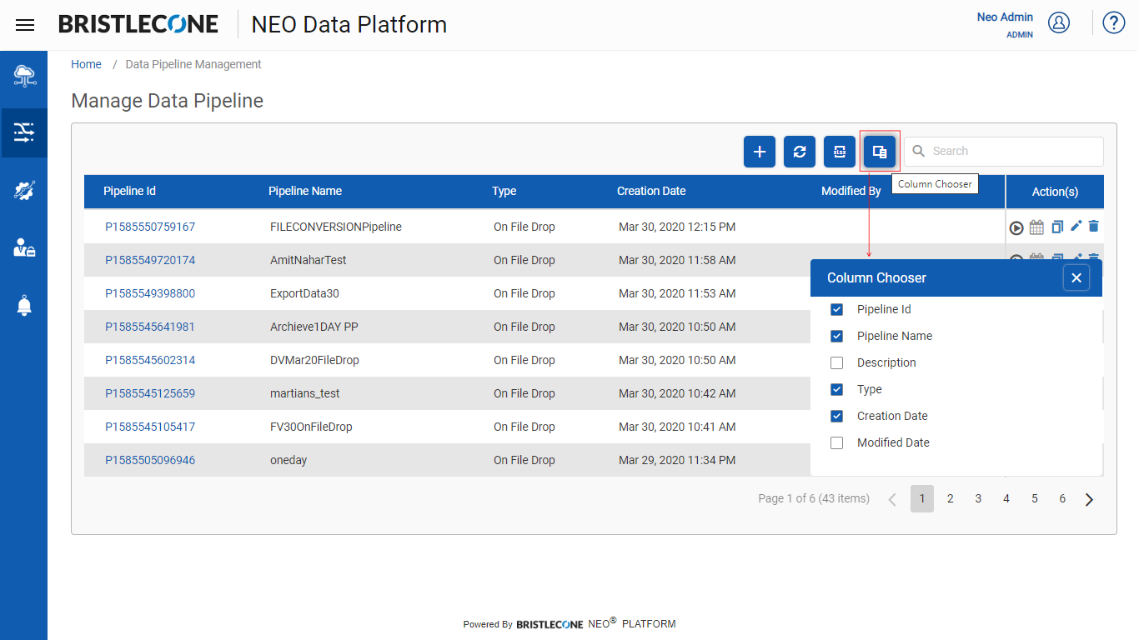Image resolution: width=1139 pixels, height=640 pixels.
Task: Click the oneday pipeline name cell
Action: click(x=289, y=460)
